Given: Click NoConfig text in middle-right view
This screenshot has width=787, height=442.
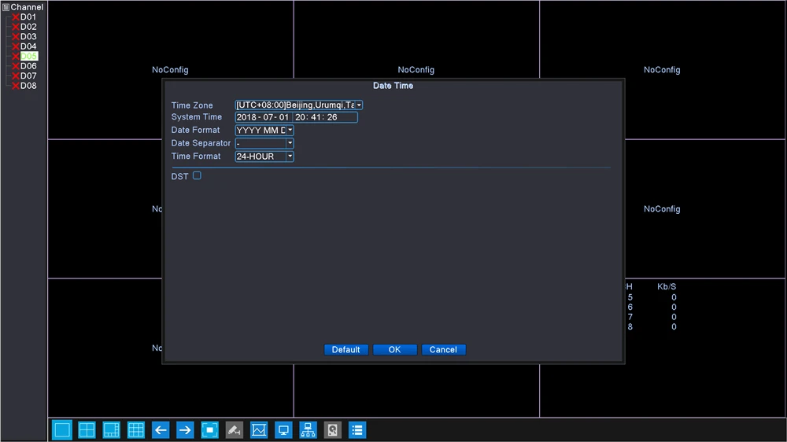Looking at the screenshot, I should pos(662,209).
